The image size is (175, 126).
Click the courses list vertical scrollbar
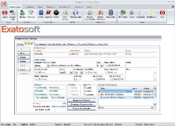[155, 96]
